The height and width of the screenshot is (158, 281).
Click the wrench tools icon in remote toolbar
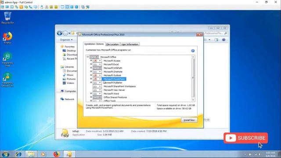[88, 7]
